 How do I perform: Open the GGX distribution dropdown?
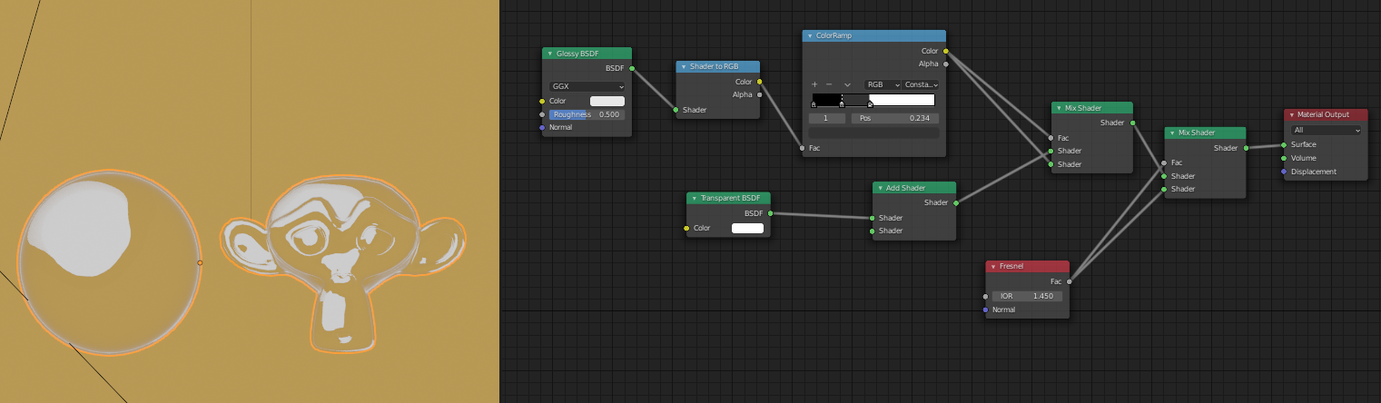point(587,87)
